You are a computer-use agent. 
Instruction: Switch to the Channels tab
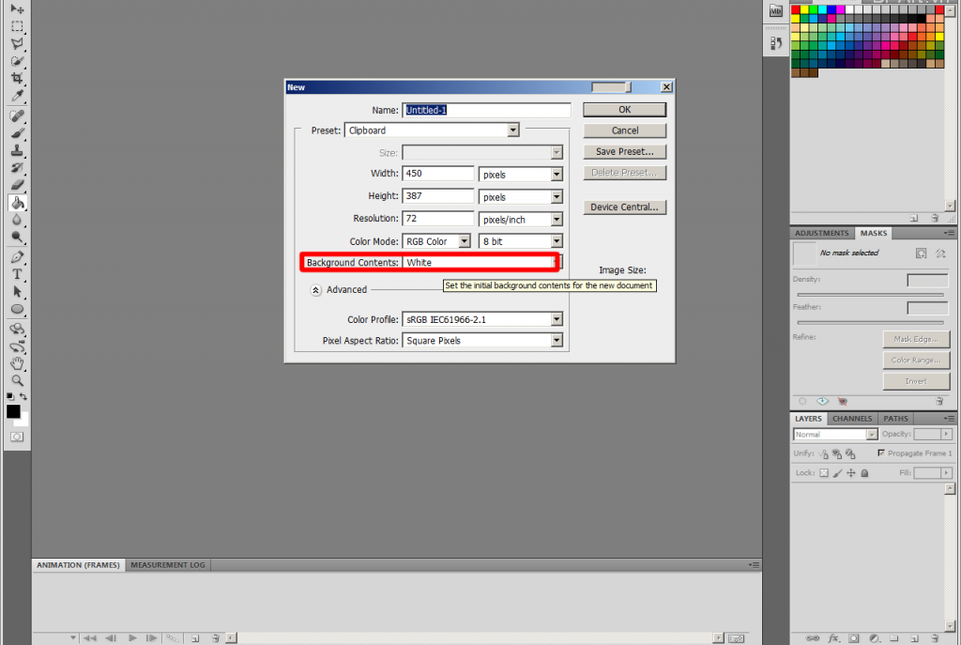pyautogui.click(x=852, y=419)
